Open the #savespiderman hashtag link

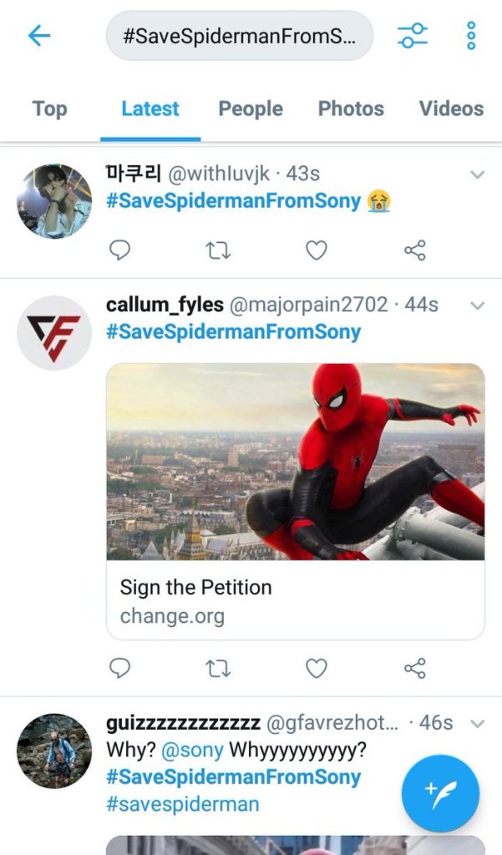click(x=182, y=804)
